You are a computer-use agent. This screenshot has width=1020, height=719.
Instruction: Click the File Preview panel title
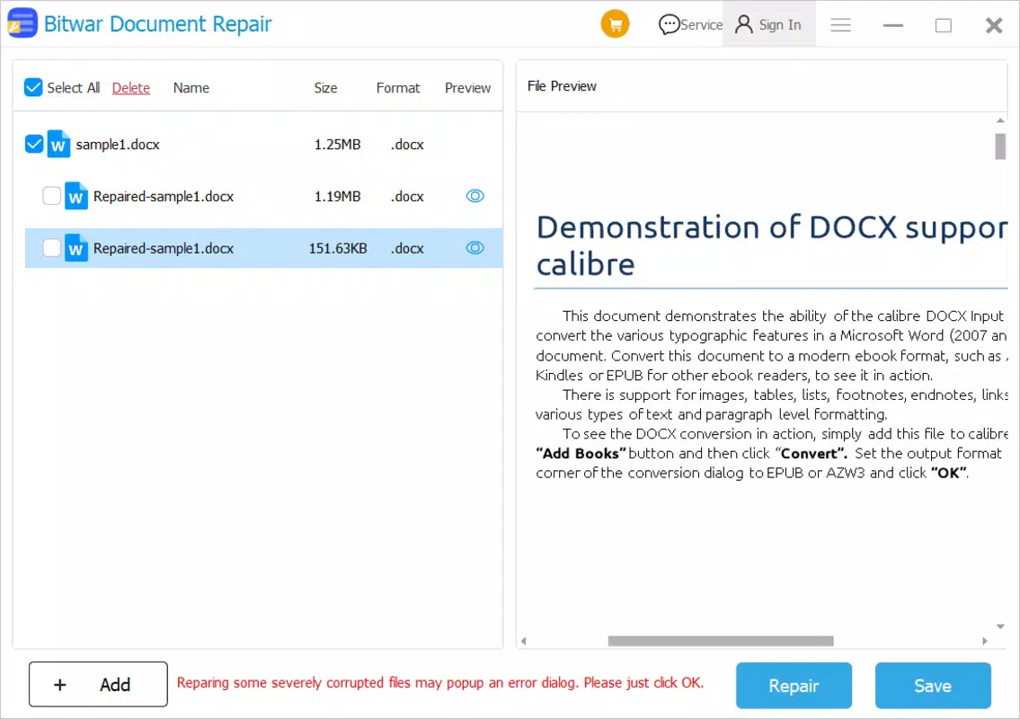click(562, 86)
